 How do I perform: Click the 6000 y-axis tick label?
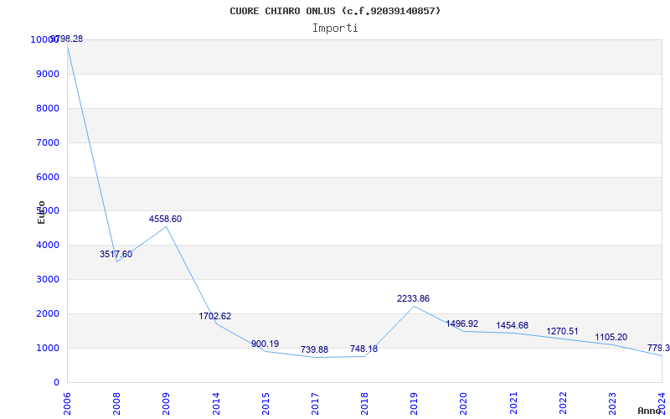[48, 177]
